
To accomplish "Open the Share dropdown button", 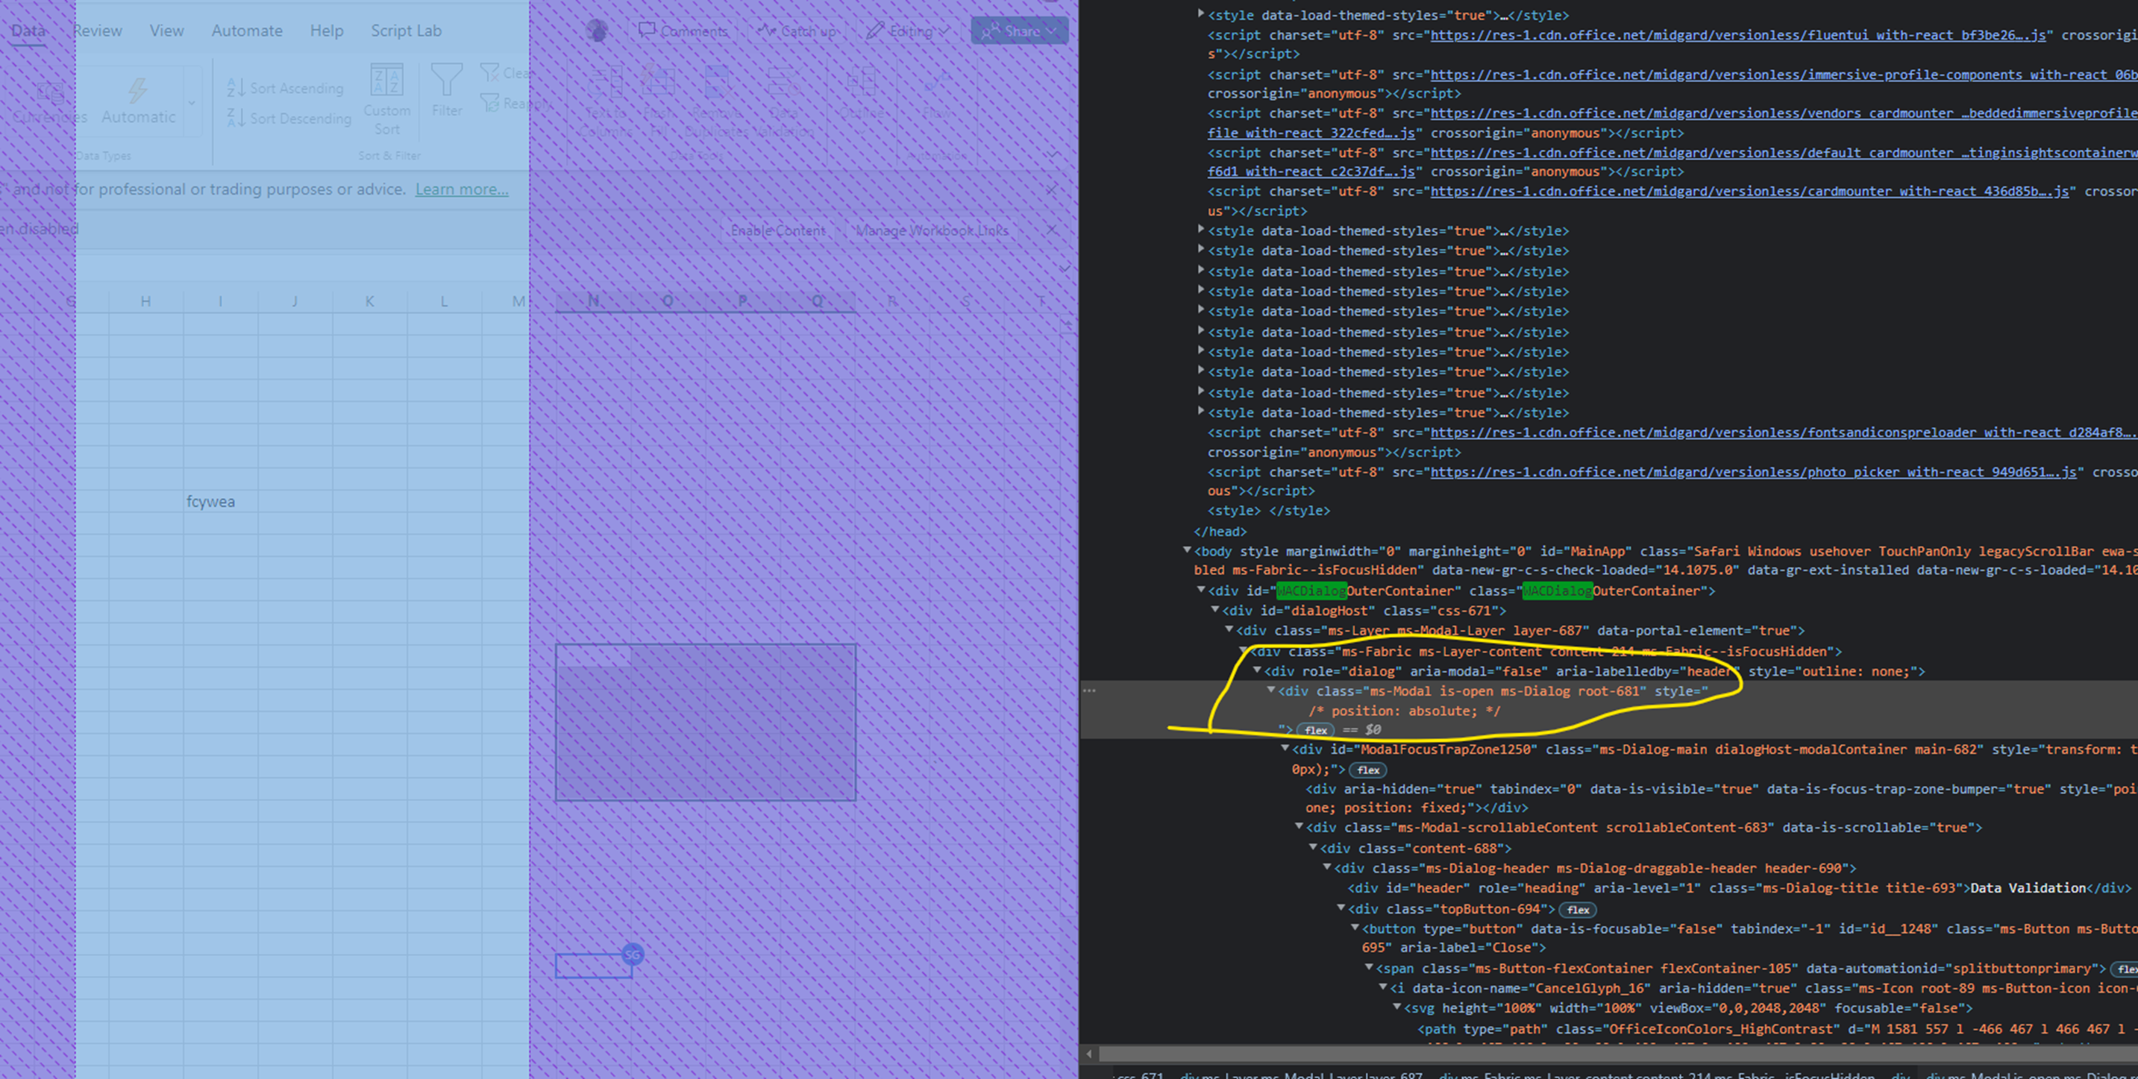I will 1019,31.
